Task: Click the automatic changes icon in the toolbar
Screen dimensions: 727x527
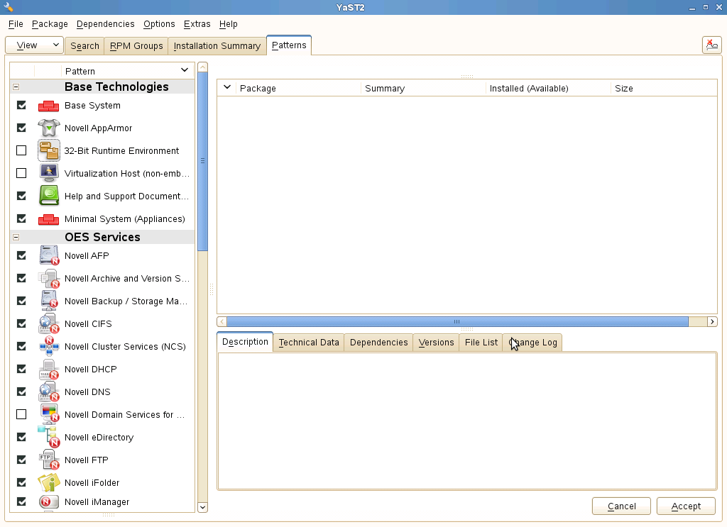Action: [x=711, y=44]
